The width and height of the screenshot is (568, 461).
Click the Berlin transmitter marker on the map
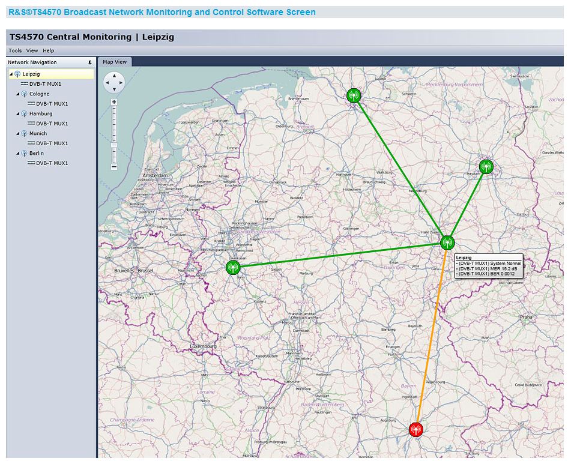pos(486,167)
